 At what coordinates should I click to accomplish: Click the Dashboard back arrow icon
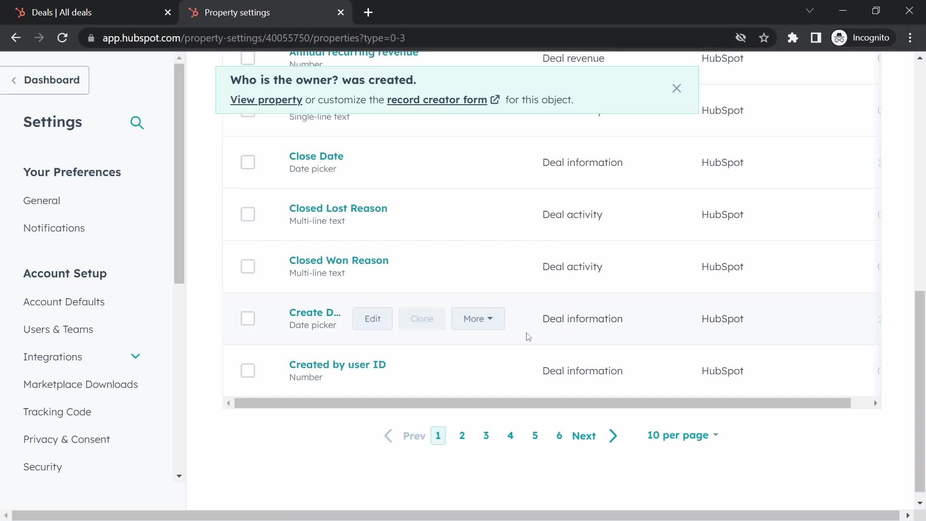pos(14,80)
